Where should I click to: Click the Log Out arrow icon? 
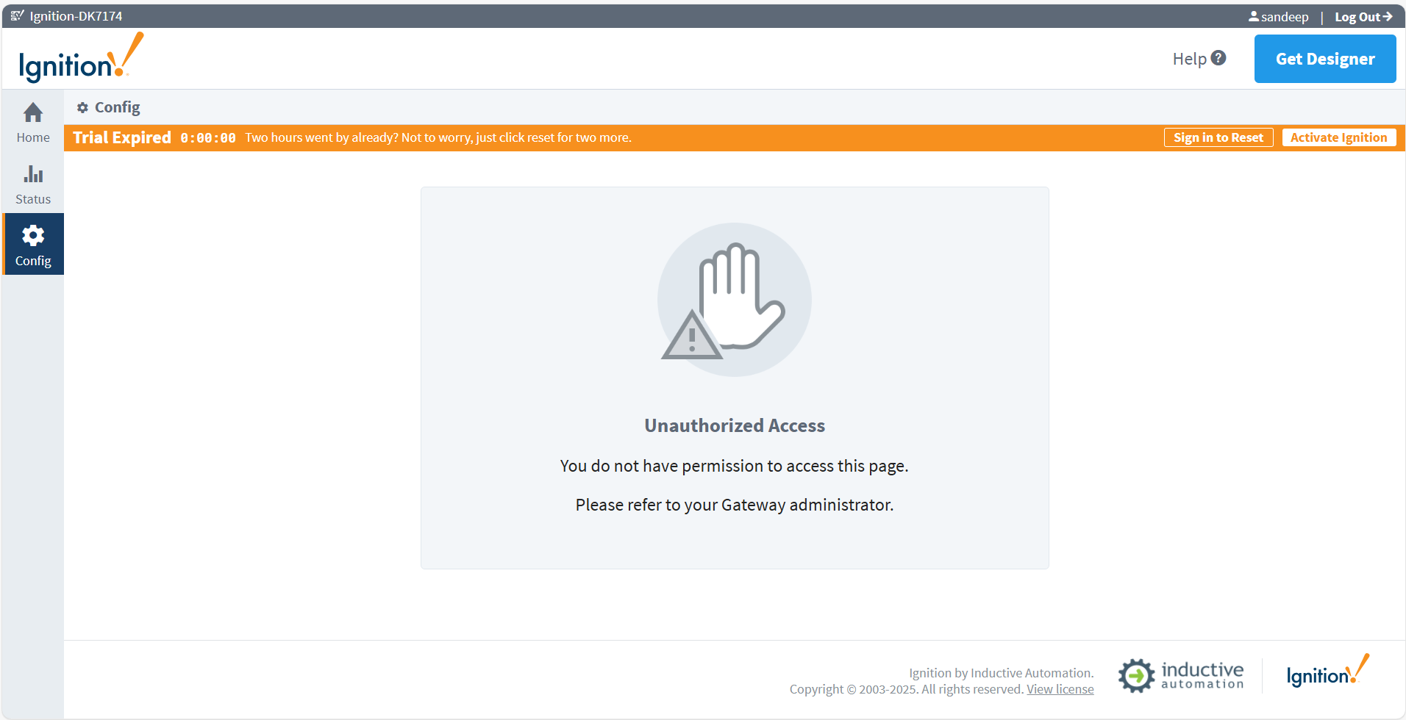tap(1388, 16)
